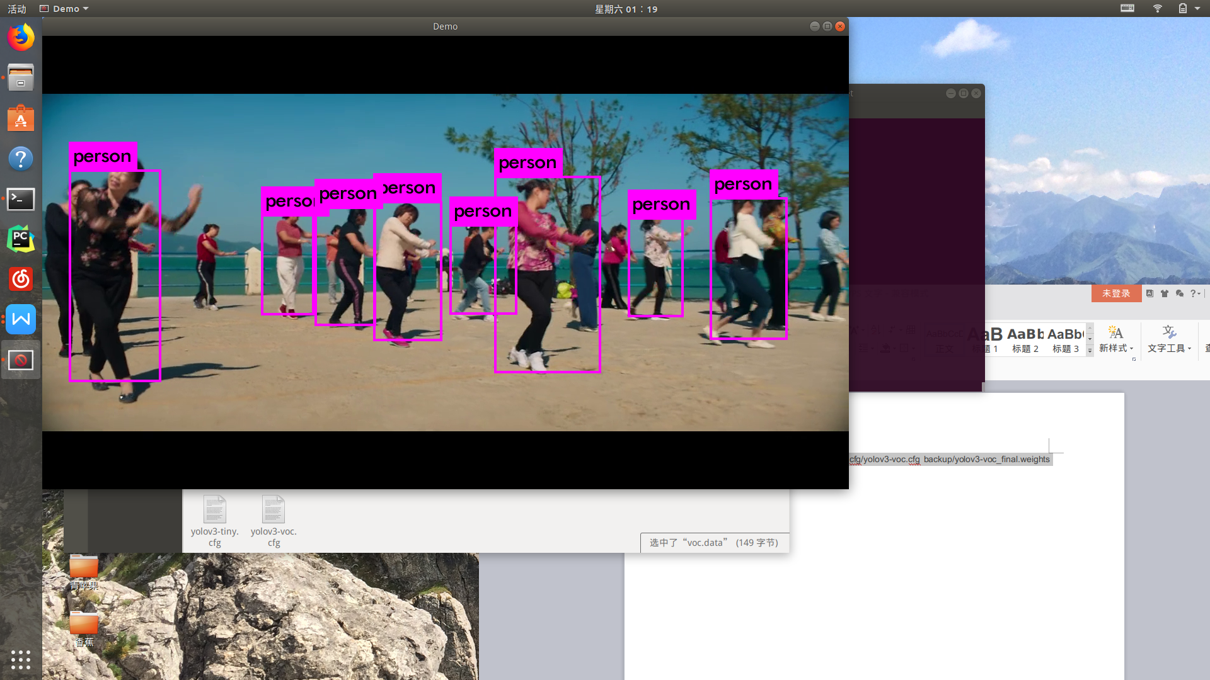Image resolution: width=1210 pixels, height=680 pixels.
Task: Show applications grid in the dock
Action: click(21, 659)
